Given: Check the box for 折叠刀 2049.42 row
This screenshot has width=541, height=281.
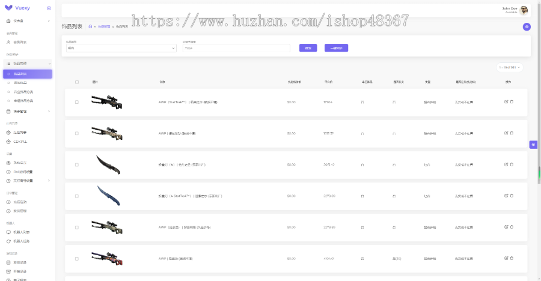Looking at the screenshot, I should pos(76,165).
